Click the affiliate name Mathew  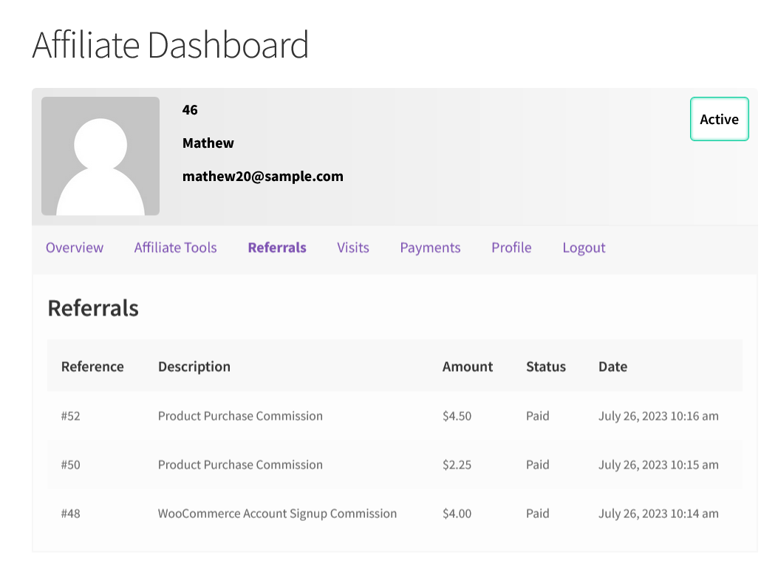click(x=208, y=143)
